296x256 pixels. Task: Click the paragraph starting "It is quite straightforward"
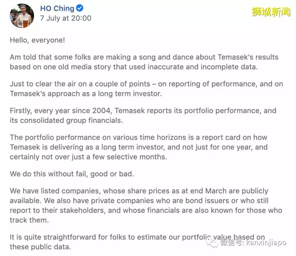click(137, 242)
